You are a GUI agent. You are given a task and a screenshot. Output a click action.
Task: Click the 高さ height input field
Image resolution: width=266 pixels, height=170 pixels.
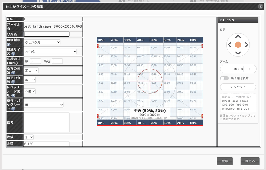[x=57, y=61]
